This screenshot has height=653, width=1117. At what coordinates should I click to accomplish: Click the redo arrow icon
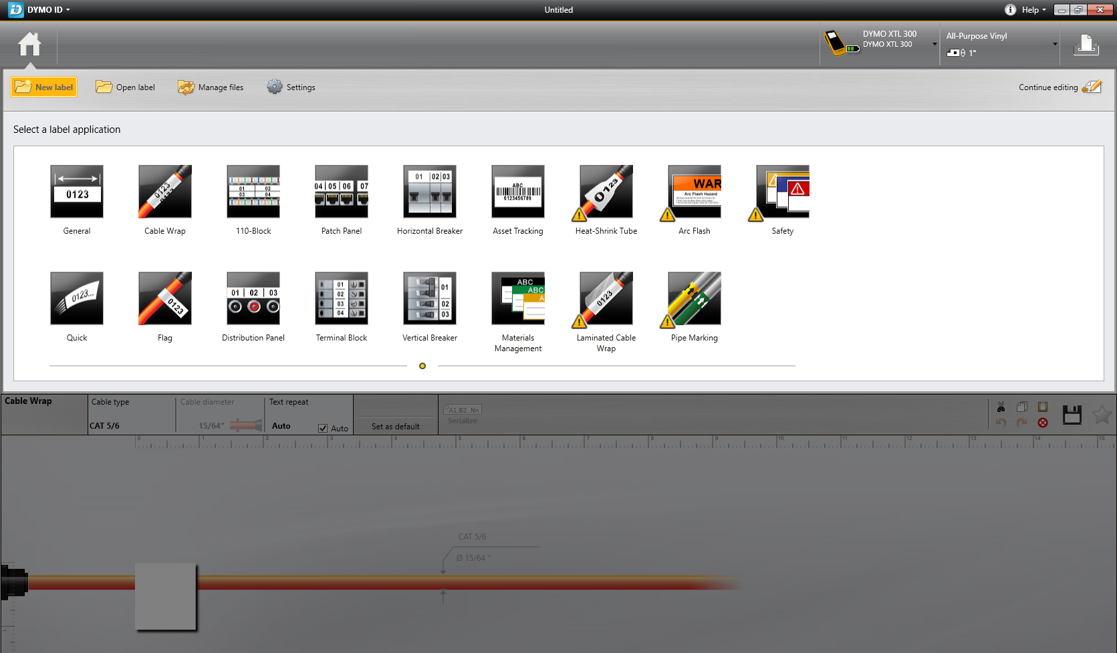click(1021, 422)
